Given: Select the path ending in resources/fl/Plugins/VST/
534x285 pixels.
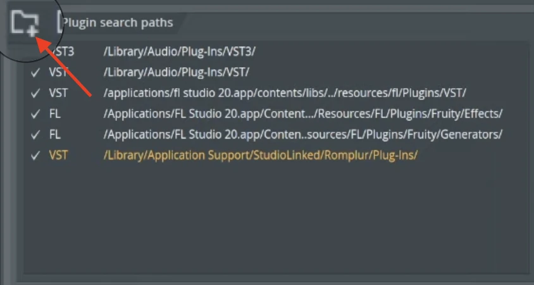Looking at the screenshot, I should point(285,93).
